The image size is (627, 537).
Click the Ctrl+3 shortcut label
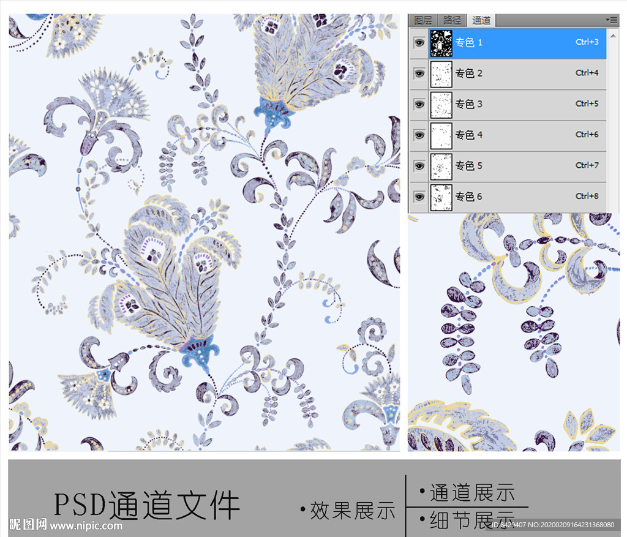coord(587,42)
